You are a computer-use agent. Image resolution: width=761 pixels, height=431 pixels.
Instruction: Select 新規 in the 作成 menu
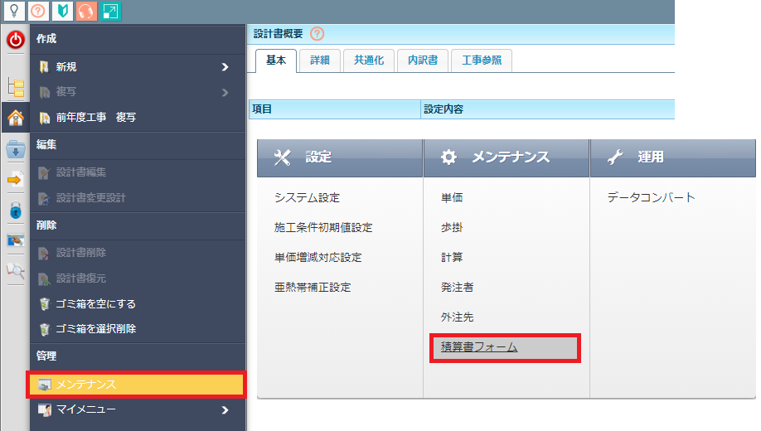[x=138, y=67]
